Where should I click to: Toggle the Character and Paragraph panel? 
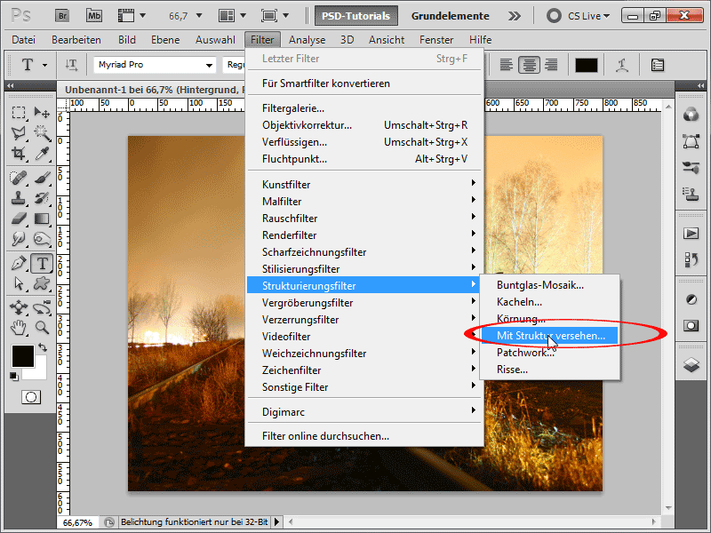pos(658,65)
